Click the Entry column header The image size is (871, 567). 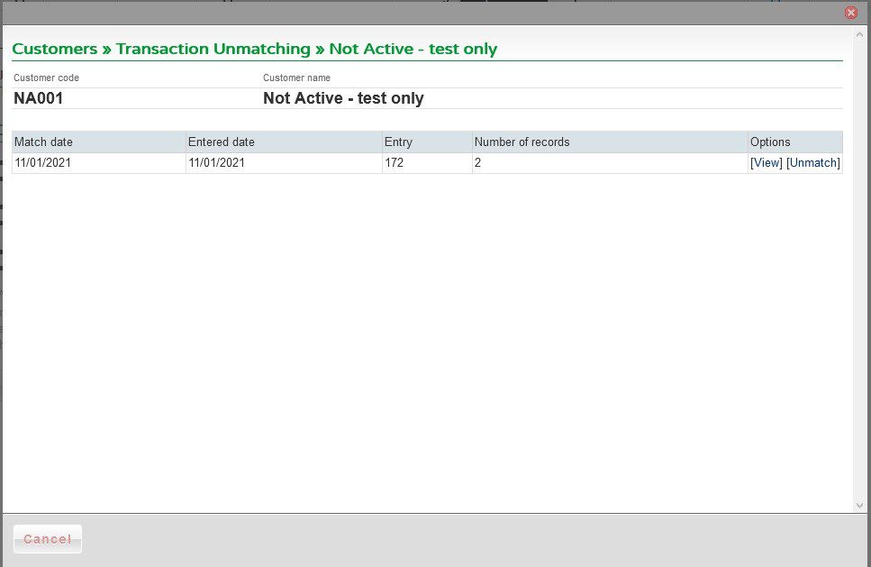(427, 142)
